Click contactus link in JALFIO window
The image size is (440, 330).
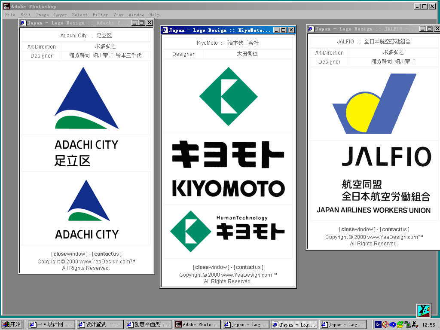(x=394, y=229)
